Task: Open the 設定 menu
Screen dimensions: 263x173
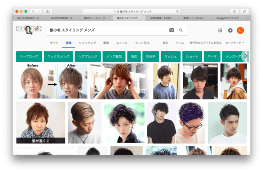Action: click(x=165, y=43)
